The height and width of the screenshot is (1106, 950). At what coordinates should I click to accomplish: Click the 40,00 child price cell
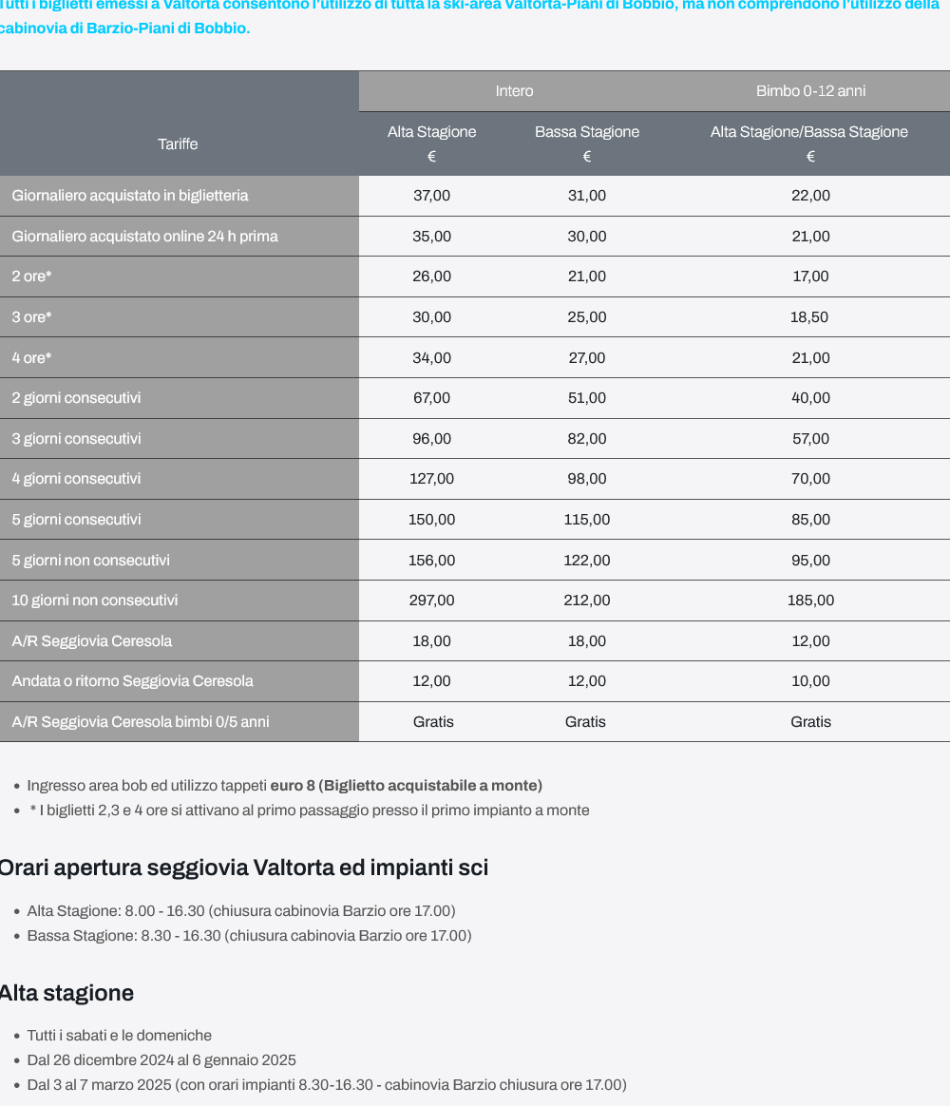click(x=810, y=398)
